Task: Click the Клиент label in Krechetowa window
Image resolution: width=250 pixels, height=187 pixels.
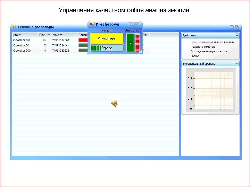Action: (x=107, y=30)
